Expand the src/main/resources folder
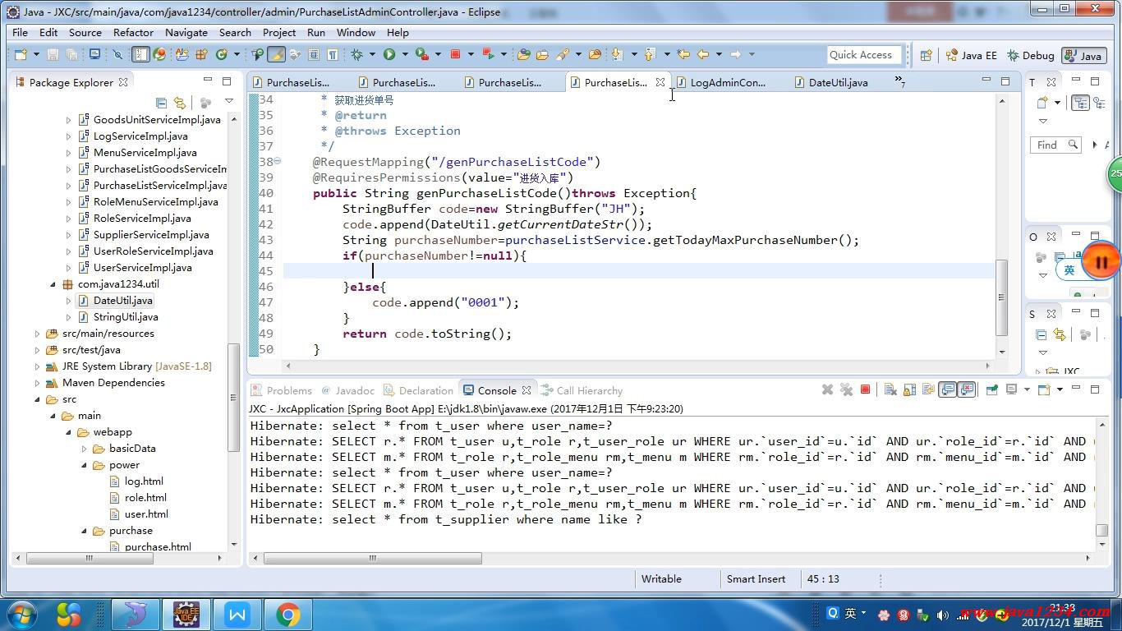Screen dimensions: 1122x631 tap(37, 334)
